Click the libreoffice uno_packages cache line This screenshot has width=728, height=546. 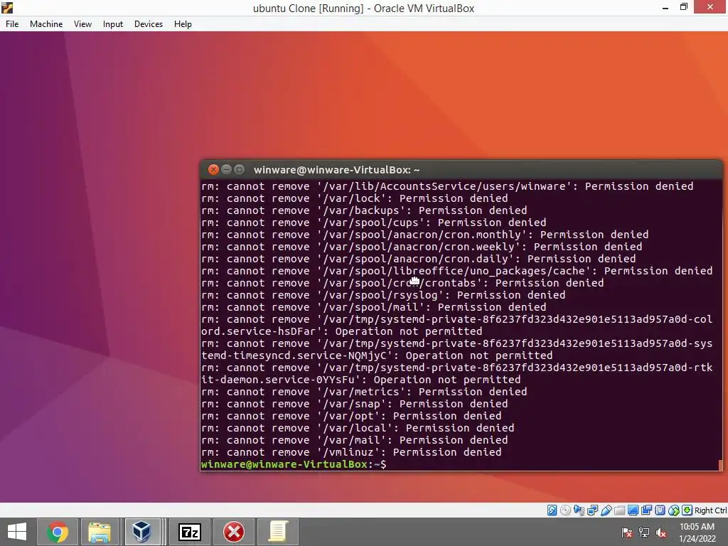point(457,271)
